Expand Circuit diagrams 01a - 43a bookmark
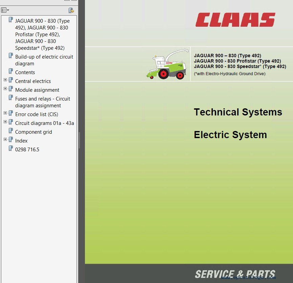 coord(5,122)
